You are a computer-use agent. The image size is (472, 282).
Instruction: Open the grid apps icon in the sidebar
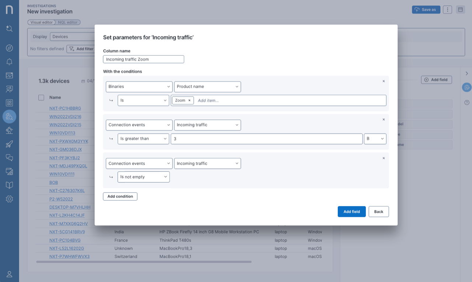coord(9,103)
